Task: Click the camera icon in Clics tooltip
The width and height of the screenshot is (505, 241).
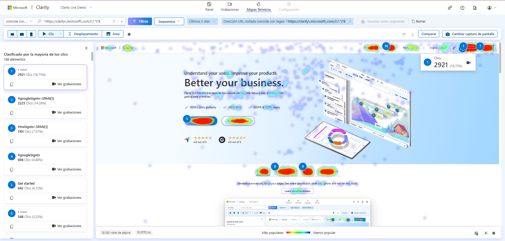Action: (468, 63)
